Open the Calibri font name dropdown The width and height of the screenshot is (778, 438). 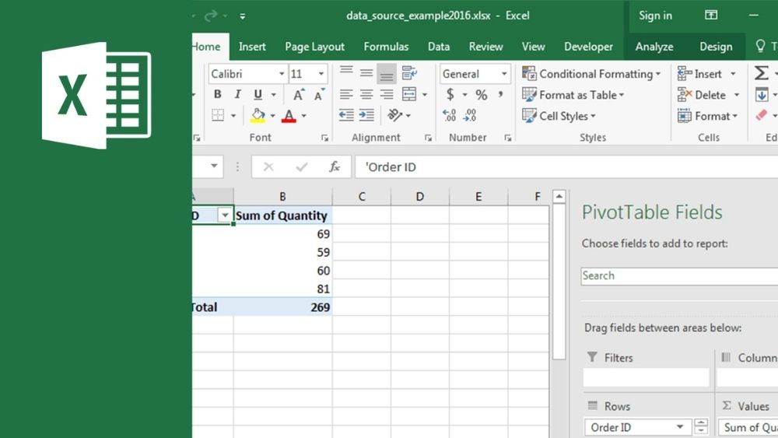point(282,74)
